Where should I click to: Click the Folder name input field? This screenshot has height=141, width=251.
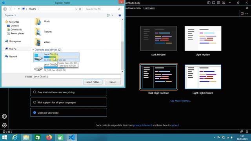tap(77, 77)
